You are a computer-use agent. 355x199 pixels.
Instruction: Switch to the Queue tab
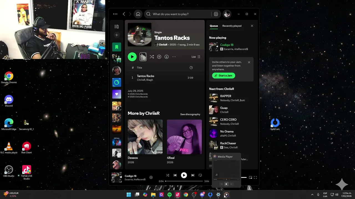(x=214, y=26)
